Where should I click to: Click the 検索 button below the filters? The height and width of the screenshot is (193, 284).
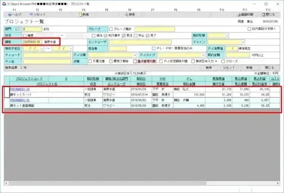pos(209,67)
